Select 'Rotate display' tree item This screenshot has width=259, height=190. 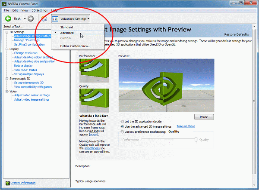pos(23,66)
